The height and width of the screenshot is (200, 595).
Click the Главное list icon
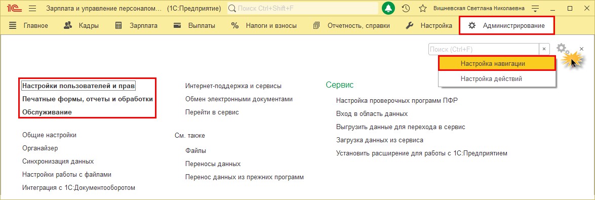point(13,26)
